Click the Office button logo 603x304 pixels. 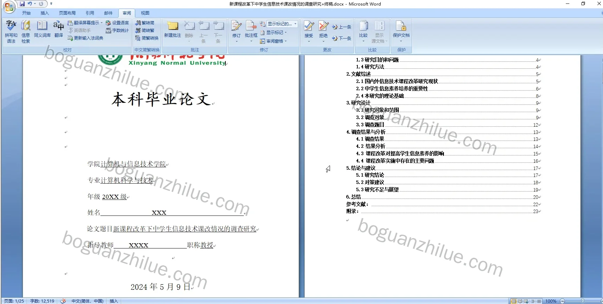(x=9, y=7)
